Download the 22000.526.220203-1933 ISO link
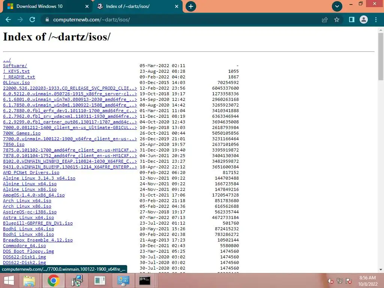 [70, 88]
